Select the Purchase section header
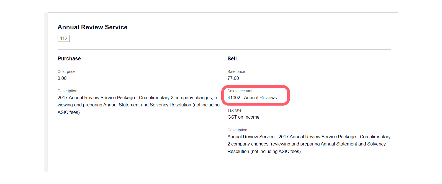The height and width of the screenshot is (184, 442). tap(69, 58)
